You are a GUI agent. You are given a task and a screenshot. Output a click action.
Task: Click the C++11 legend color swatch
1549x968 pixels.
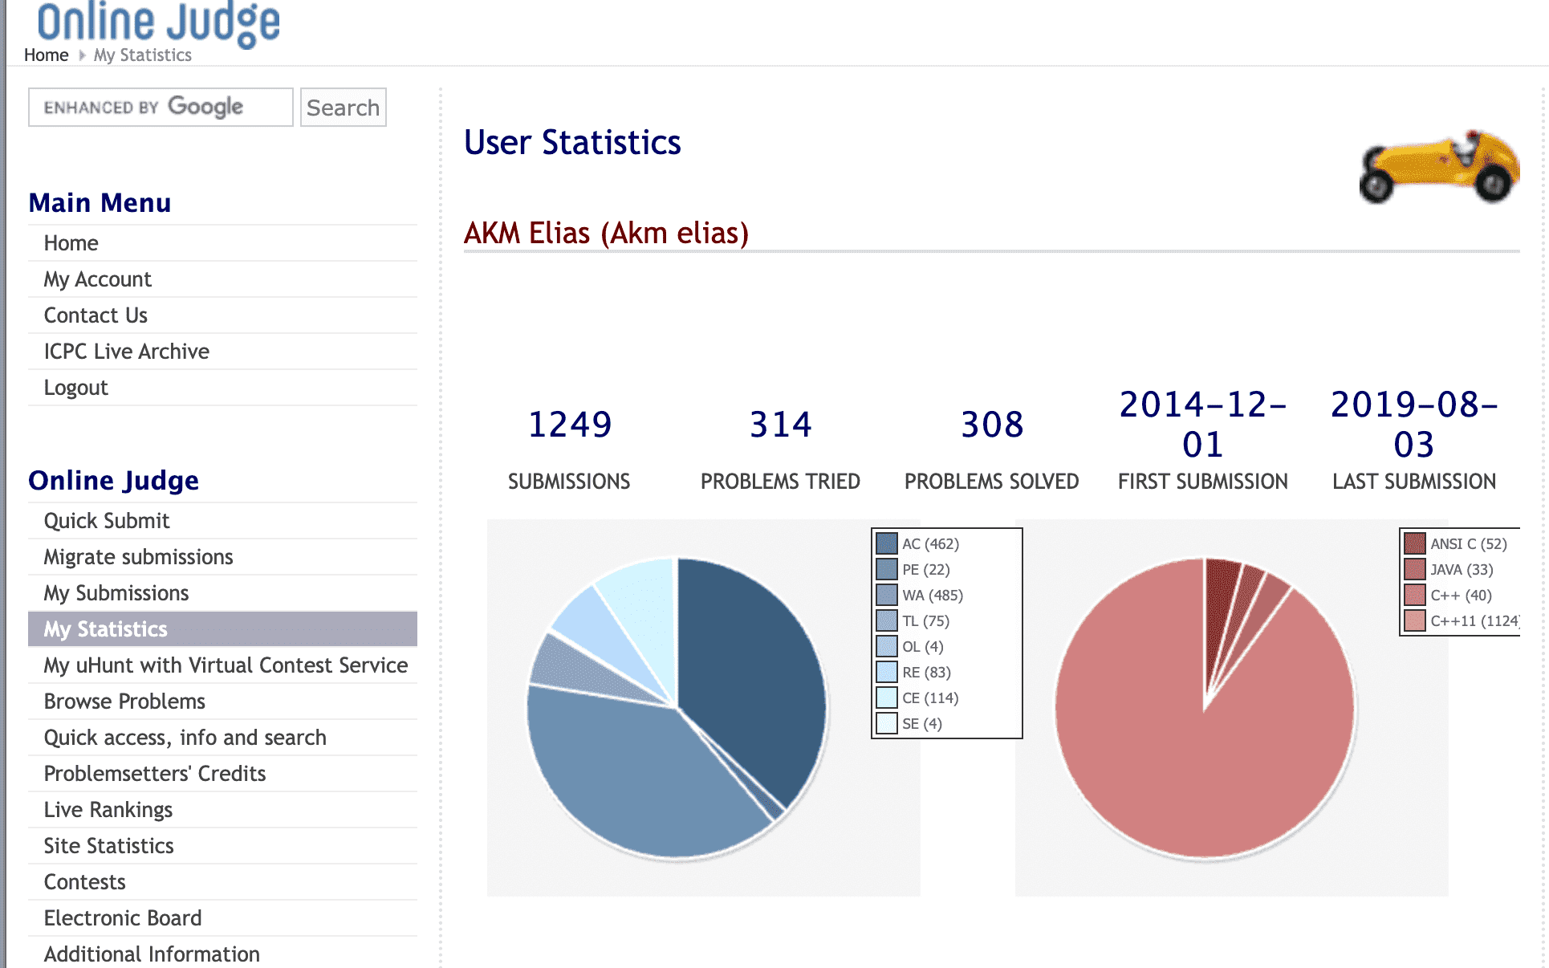(1414, 620)
